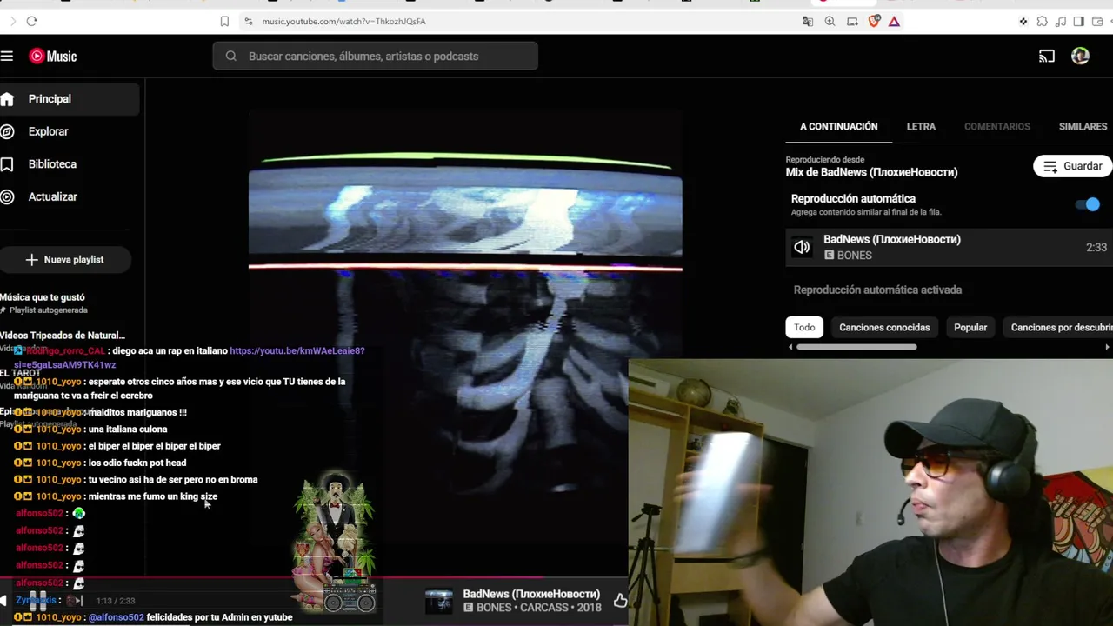Open the Brave Rewards triangle icon
The height and width of the screenshot is (626, 1113).
click(894, 21)
